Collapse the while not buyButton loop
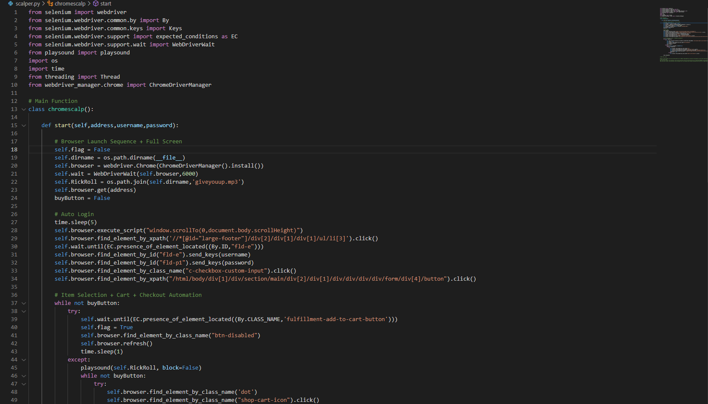This screenshot has height=404, width=708. (24, 303)
